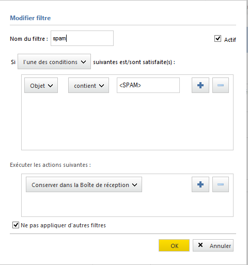Image resolution: width=248 pixels, height=265 pixels.
Task: Click into the <SPAM> condition value field
Action: 148,85
